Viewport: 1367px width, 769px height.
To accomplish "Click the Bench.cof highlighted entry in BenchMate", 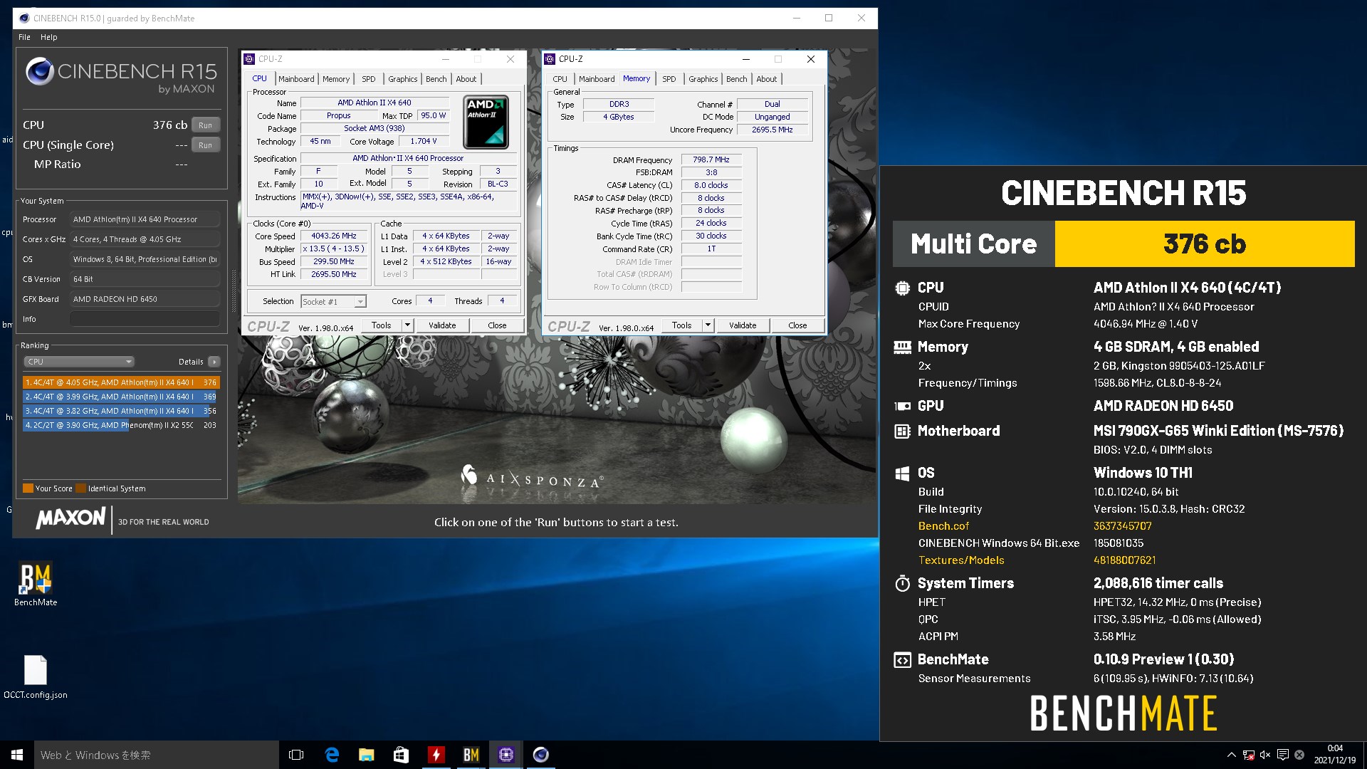I will [943, 526].
